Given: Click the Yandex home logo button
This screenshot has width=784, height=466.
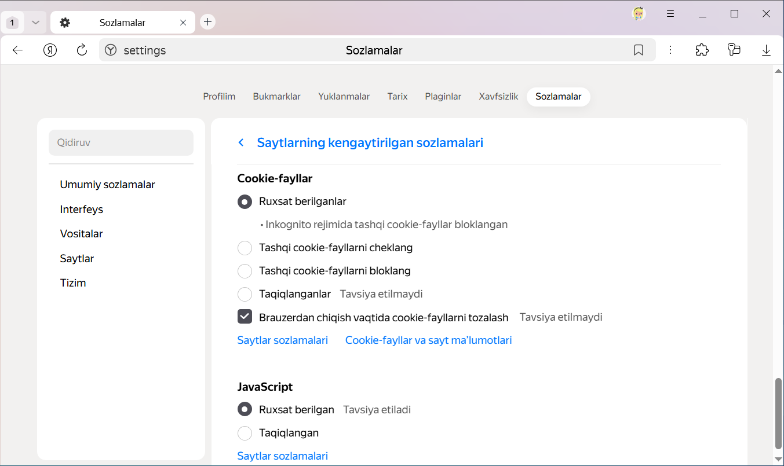Looking at the screenshot, I should coord(50,50).
